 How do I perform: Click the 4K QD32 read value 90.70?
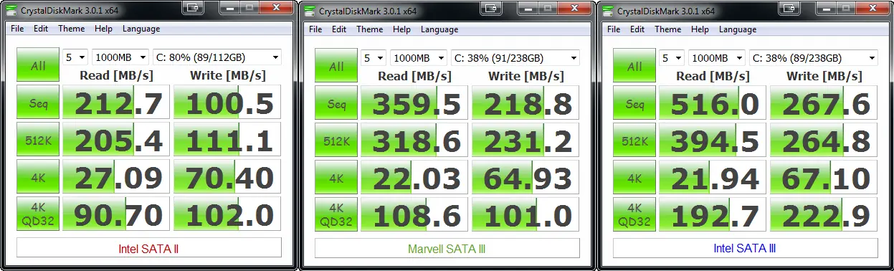[x=117, y=214]
